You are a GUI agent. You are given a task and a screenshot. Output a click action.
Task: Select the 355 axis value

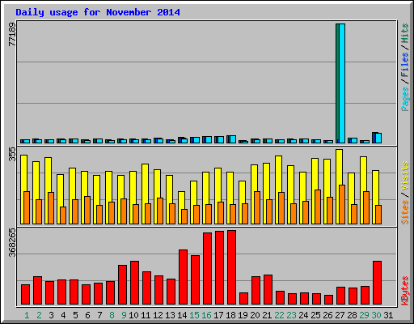[x=12, y=155]
